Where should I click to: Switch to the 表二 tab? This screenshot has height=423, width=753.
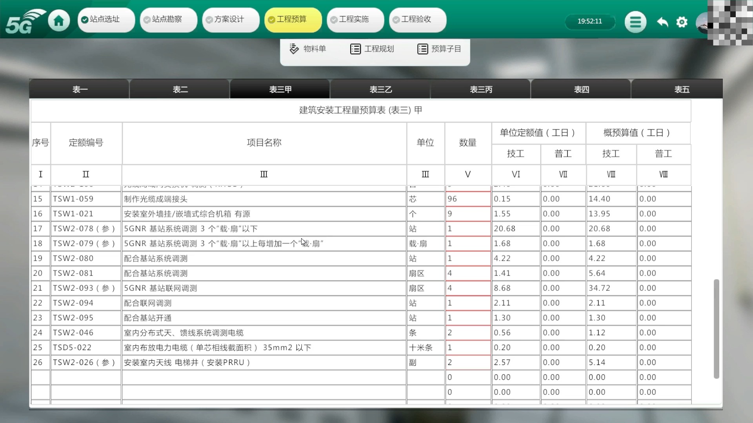coord(180,89)
